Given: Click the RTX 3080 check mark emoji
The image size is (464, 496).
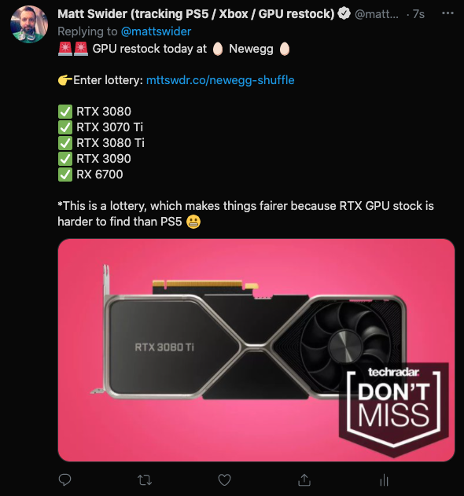Looking at the screenshot, I should click(x=65, y=112).
